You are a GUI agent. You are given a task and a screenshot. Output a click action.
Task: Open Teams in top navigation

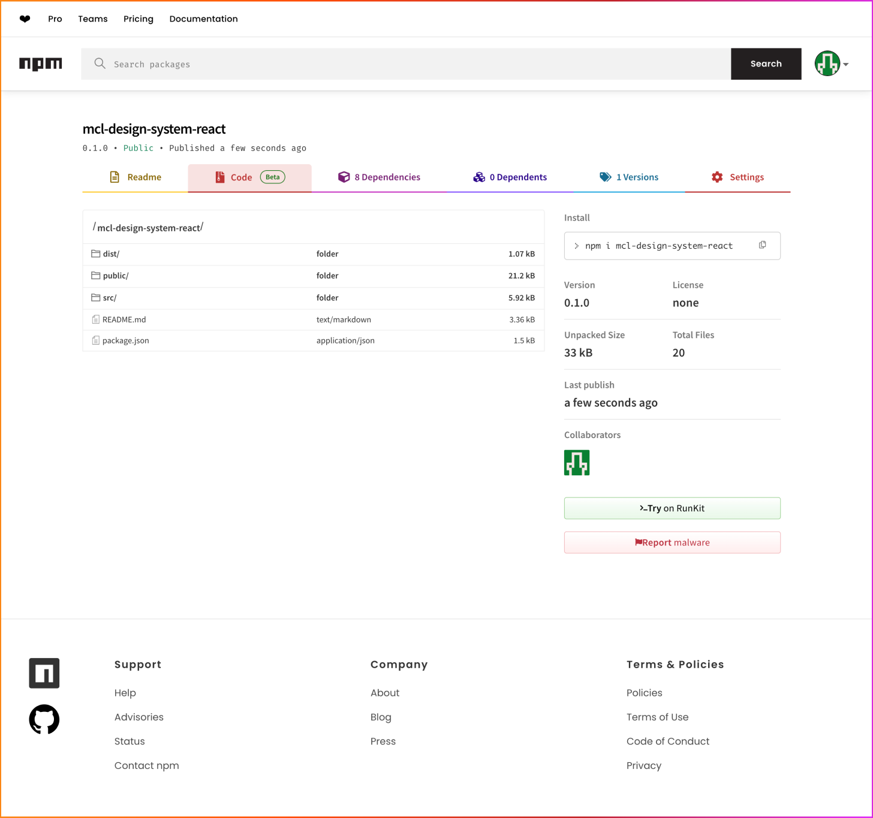93,19
